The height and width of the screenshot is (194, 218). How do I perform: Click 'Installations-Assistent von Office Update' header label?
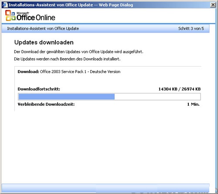click(43, 29)
